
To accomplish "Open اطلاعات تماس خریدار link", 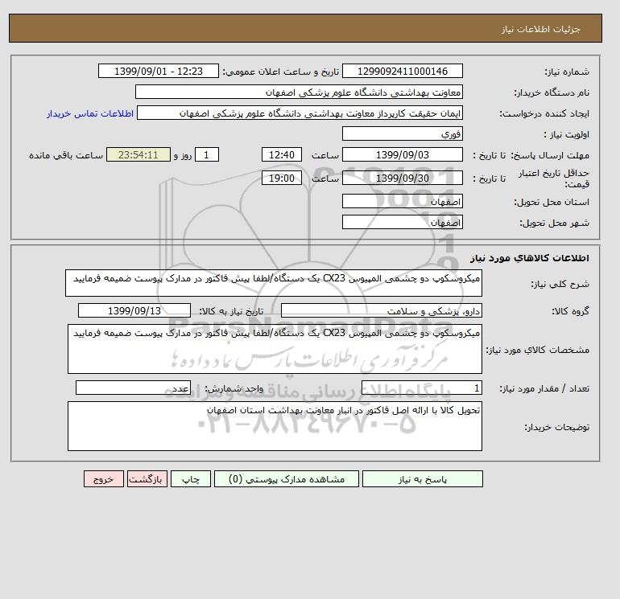I will (90, 113).
